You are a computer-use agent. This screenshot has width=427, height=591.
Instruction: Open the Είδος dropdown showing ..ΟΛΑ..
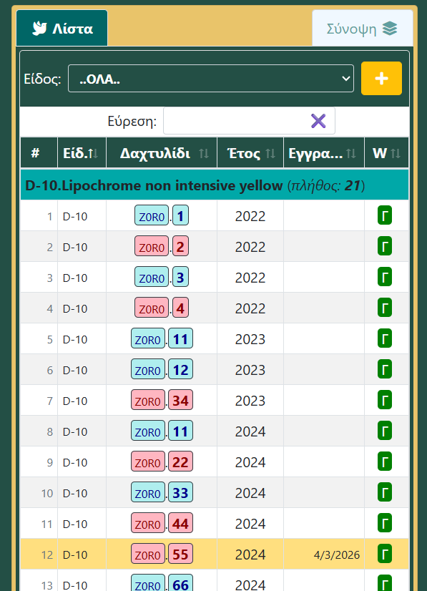click(211, 79)
